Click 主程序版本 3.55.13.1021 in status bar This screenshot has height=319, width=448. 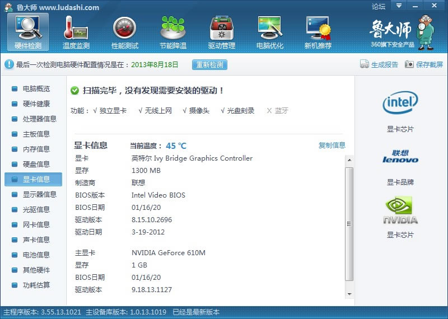pos(43,312)
